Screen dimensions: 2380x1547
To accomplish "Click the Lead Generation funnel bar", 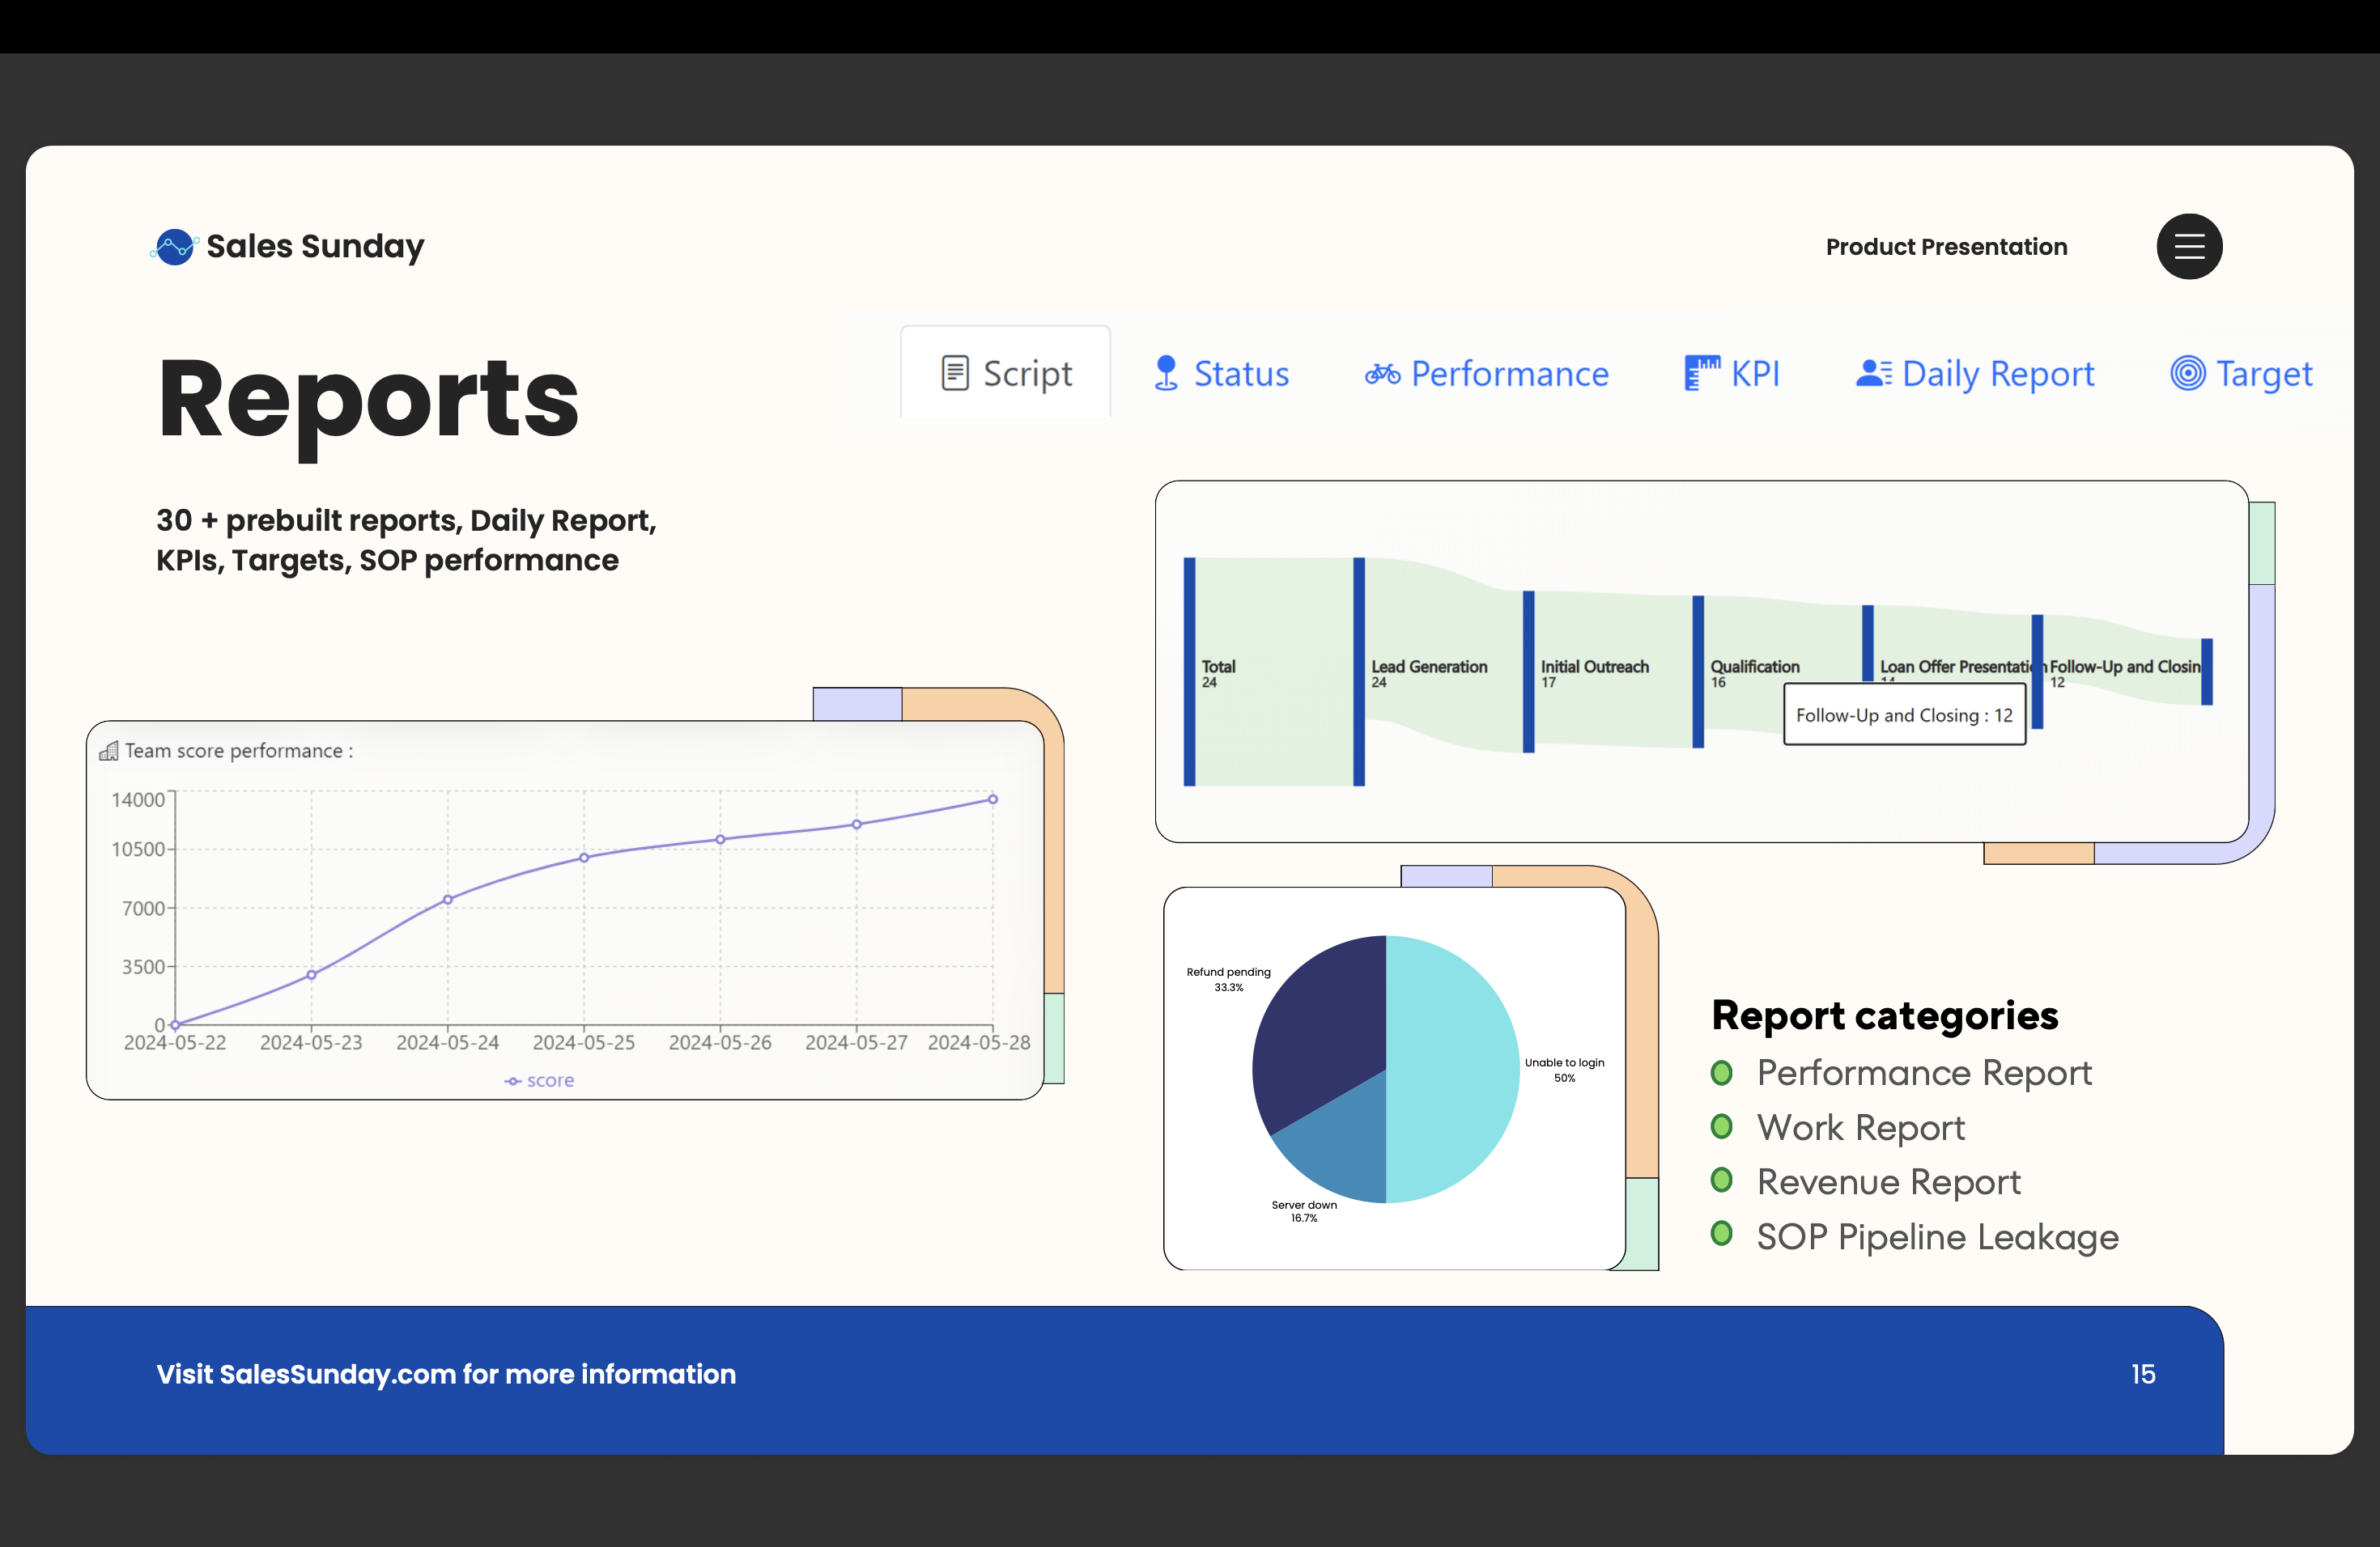I will click(x=1359, y=672).
